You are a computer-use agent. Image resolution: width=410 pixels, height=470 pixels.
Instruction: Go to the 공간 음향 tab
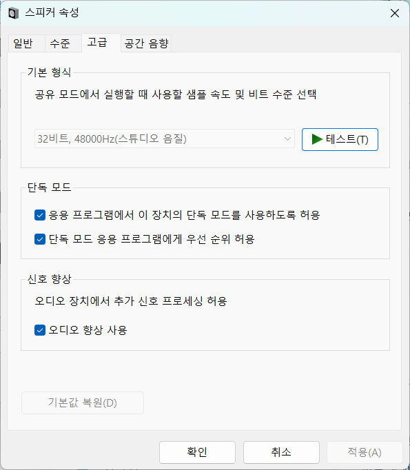pyautogui.click(x=146, y=43)
